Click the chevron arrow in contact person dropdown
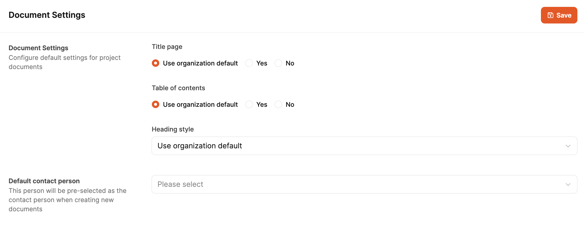 568,185
